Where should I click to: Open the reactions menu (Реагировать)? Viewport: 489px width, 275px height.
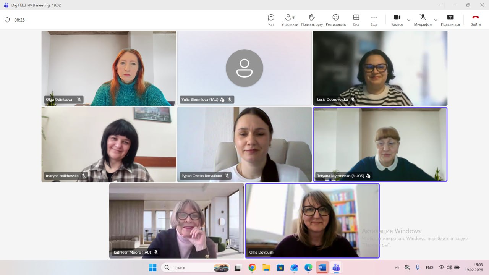[335, 20]
